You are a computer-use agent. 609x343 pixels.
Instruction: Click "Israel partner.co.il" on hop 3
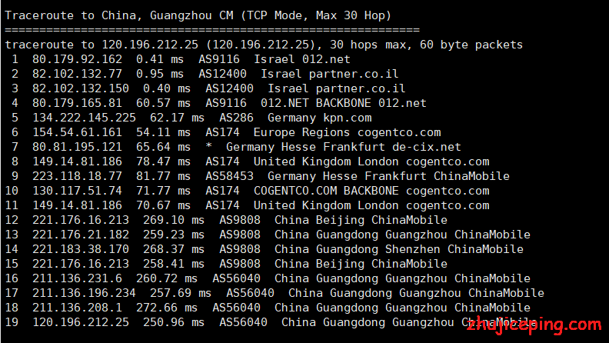(336, 88)
